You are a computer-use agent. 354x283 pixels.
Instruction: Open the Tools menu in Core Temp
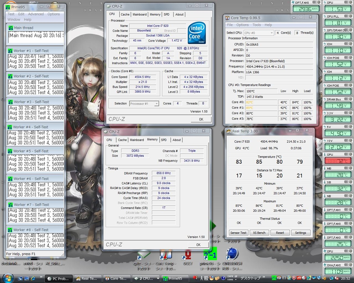(x=257, y=25)
